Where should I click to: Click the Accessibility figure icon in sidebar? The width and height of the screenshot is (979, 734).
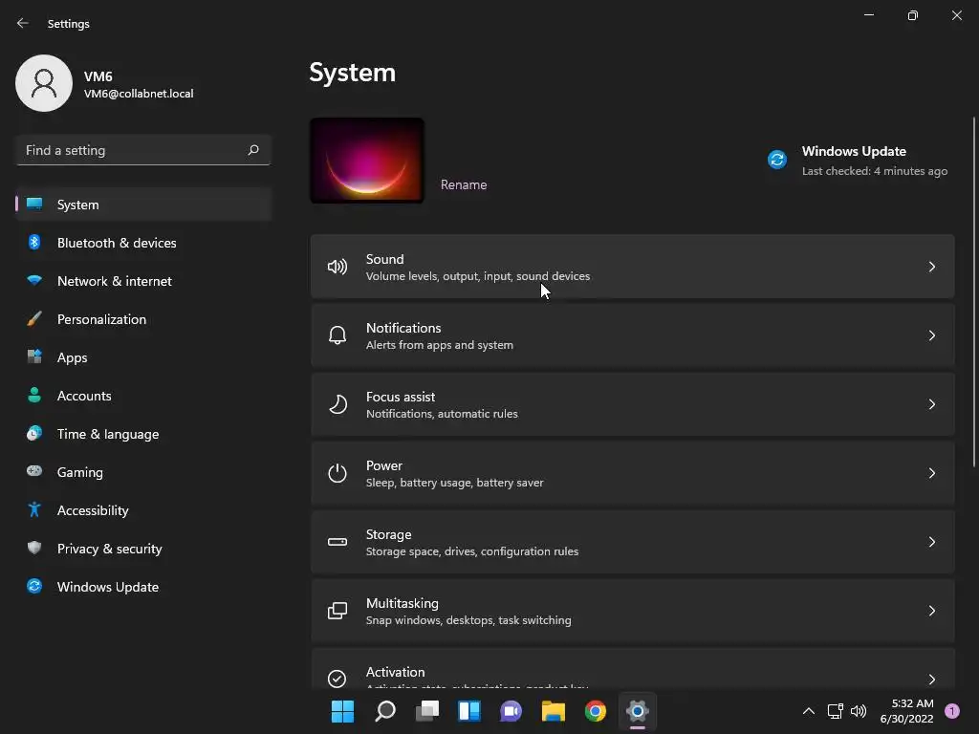click(x=34, y=510)
